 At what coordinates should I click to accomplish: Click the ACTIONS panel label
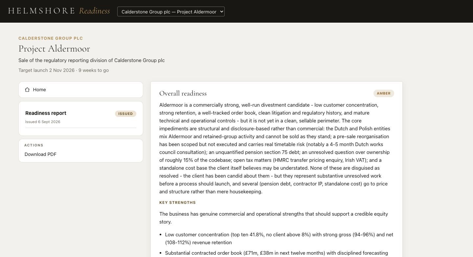point(34,145)
